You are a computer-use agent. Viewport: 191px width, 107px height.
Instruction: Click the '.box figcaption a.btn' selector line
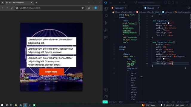coord(163,42)
